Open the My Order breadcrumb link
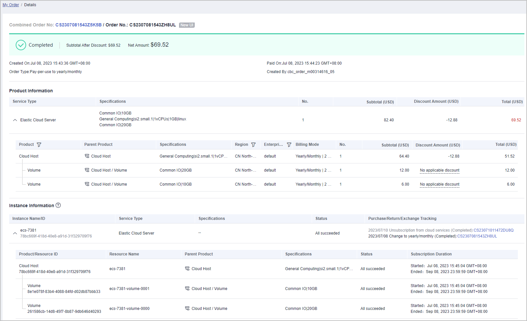The width and height of the screenshot is (527, 321). coord(11,5)
